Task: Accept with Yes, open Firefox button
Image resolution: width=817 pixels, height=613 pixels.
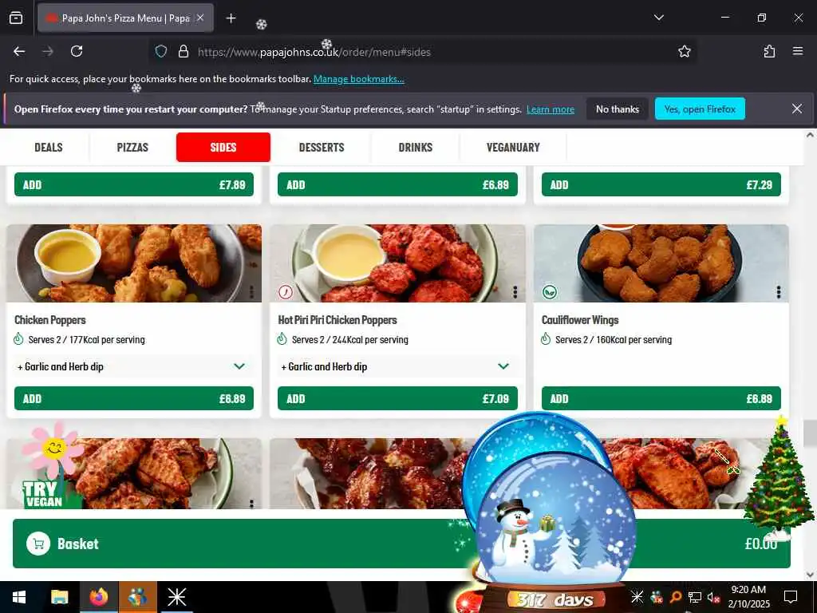Action: pos(700,109)
